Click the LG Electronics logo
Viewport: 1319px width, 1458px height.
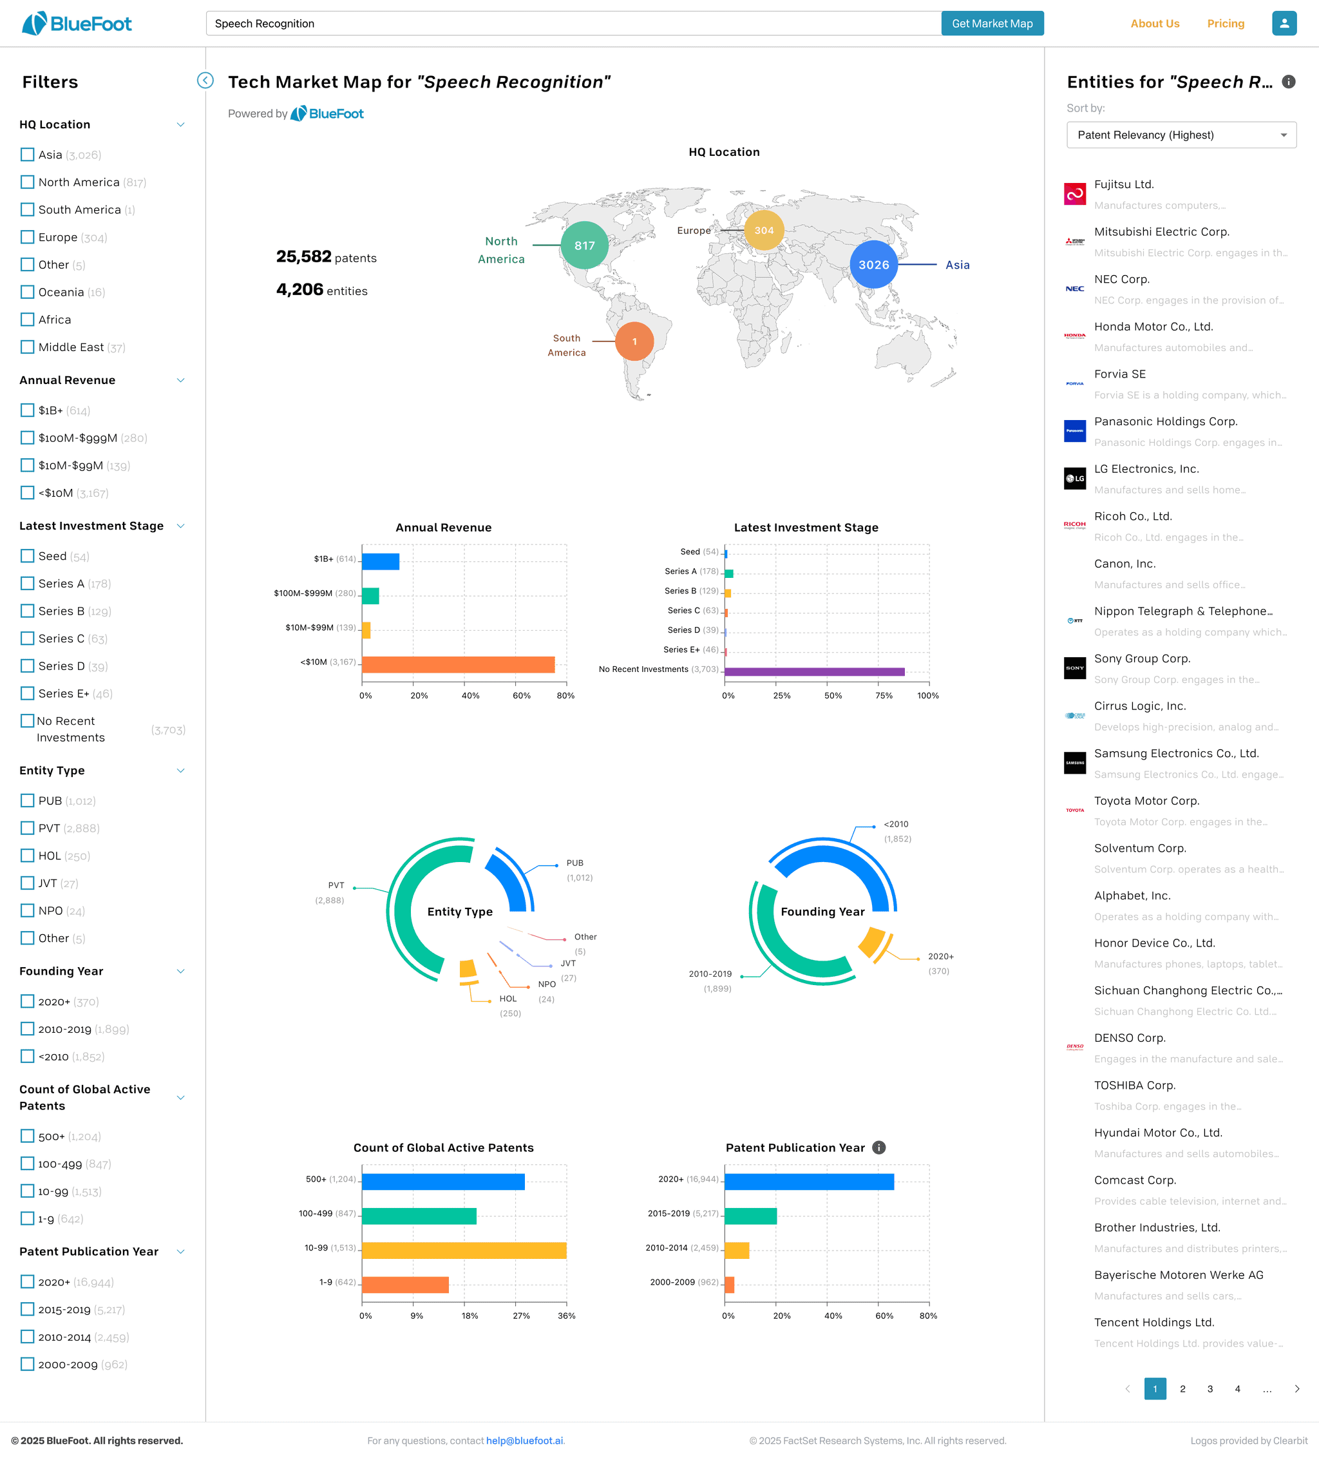pyautogui.click(x=1074, y=479)
